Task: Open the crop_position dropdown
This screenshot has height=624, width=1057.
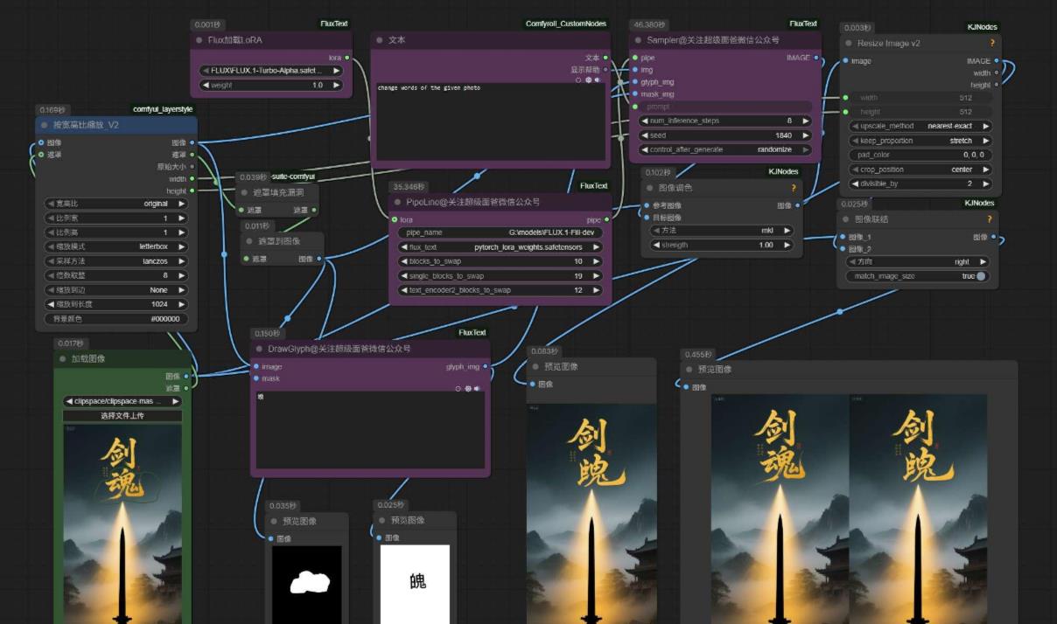Action: 920,170
